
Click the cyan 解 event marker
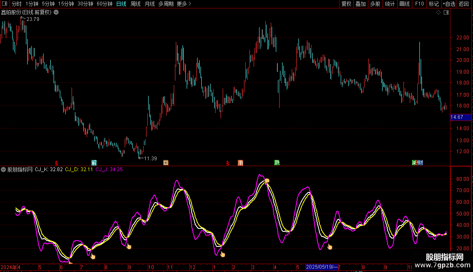[x=94, y=163]
